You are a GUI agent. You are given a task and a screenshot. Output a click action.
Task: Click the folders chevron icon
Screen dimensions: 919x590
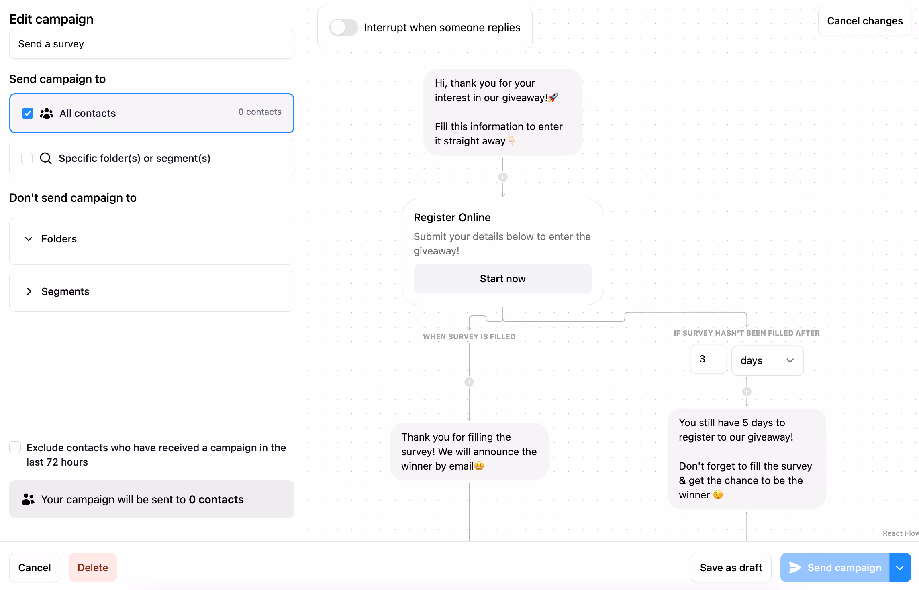coord(28,239)
